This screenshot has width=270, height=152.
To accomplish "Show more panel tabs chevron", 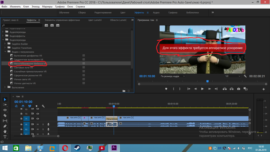I will click(132, 20).
